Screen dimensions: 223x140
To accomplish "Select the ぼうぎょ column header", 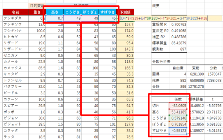I will tap(90, 12).
